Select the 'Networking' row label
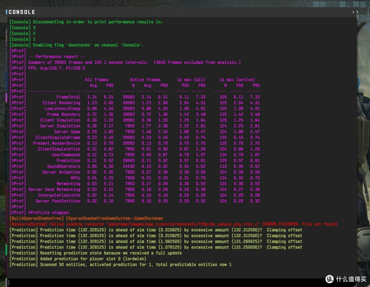 [69, 184]
